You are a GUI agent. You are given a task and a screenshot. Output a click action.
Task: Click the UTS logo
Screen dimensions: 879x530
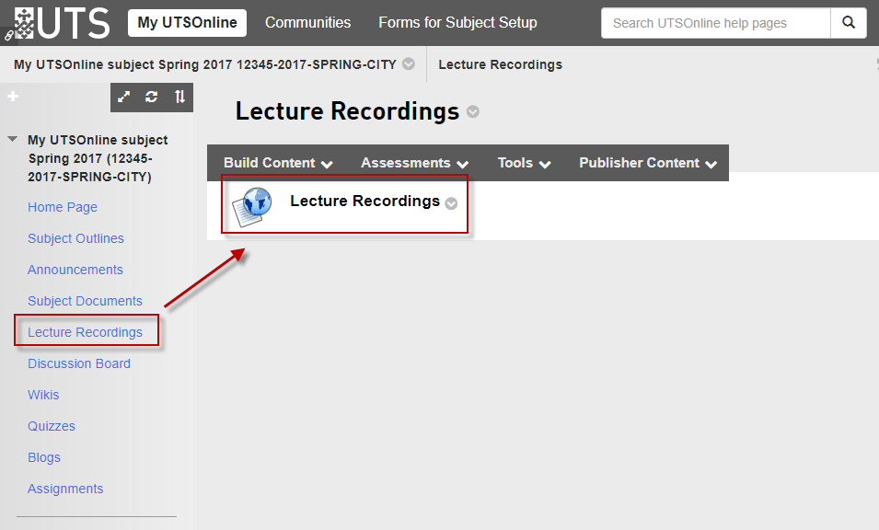click(62, 23)
